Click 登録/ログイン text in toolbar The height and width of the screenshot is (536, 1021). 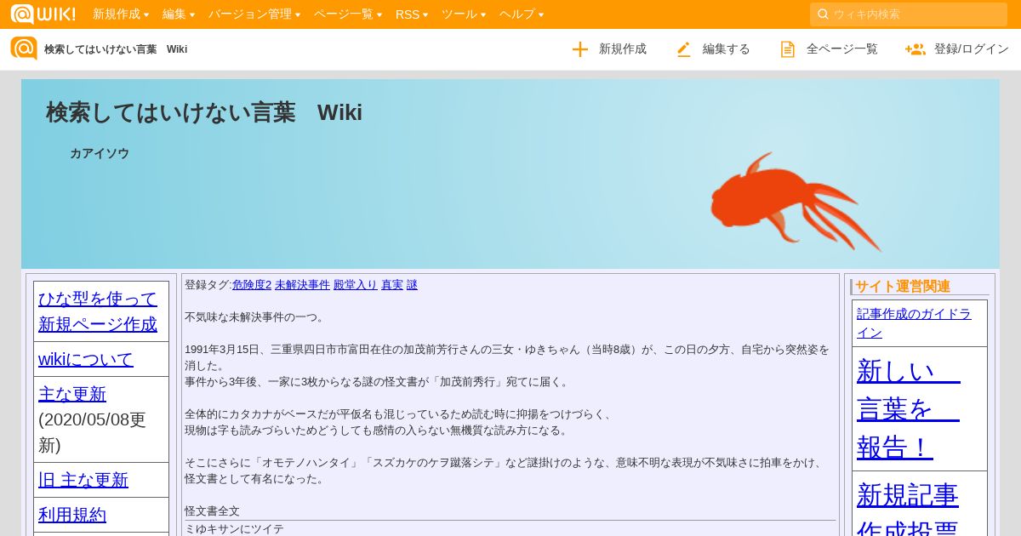(x=972, y=49)
